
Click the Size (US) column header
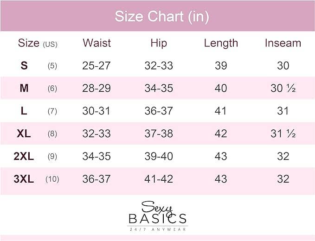point(37,44)
